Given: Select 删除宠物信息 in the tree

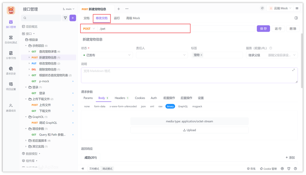Looking at the screenshot, I should click(48, 69).
